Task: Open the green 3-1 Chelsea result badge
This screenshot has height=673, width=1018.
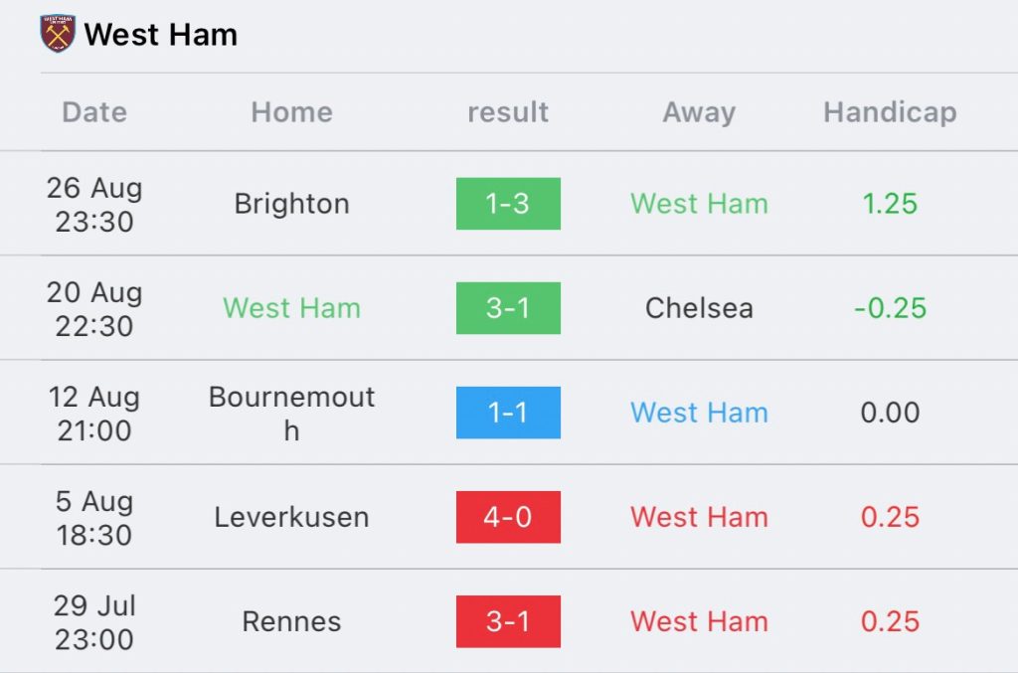Action: [x=508, y=308]
